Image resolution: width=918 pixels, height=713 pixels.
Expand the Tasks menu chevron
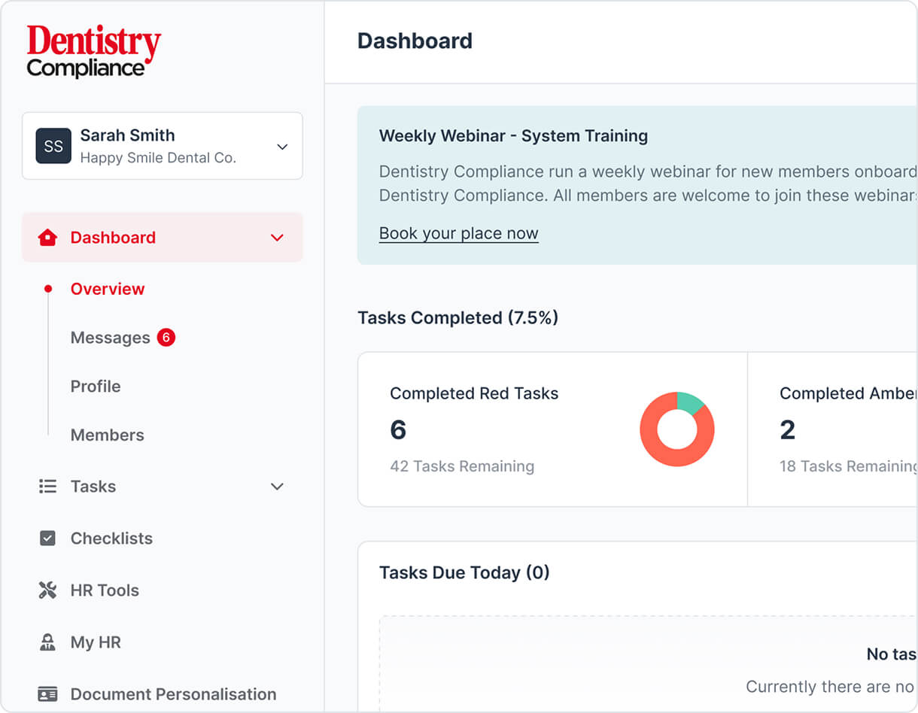277,487
